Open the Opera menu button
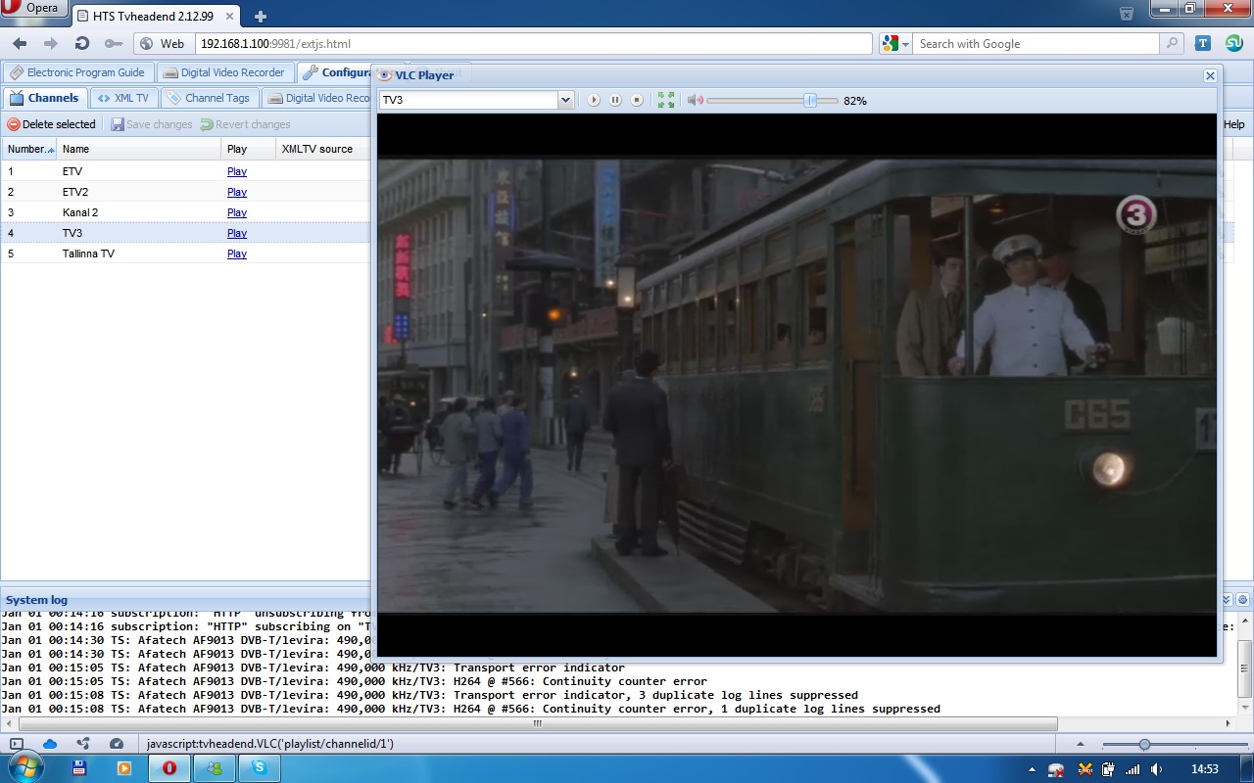Image resolution: width=1254 pixels, height=783 pixels. 33,8
